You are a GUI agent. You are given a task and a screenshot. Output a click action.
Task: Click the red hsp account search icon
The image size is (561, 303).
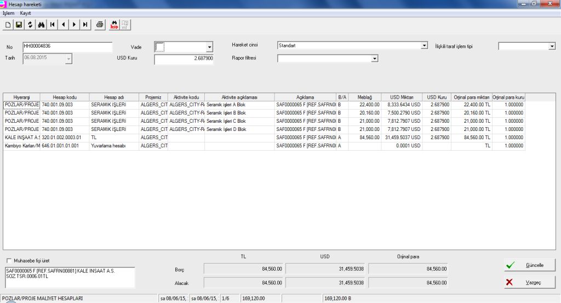[x=114, y=25]
